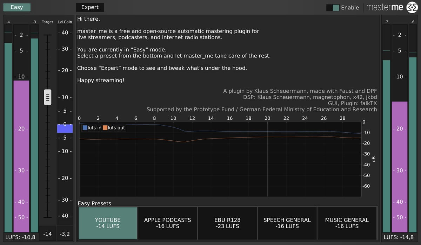Click the blue Lvl Gain indicator bar
421x245 pixels.
[x=65, y=128]
